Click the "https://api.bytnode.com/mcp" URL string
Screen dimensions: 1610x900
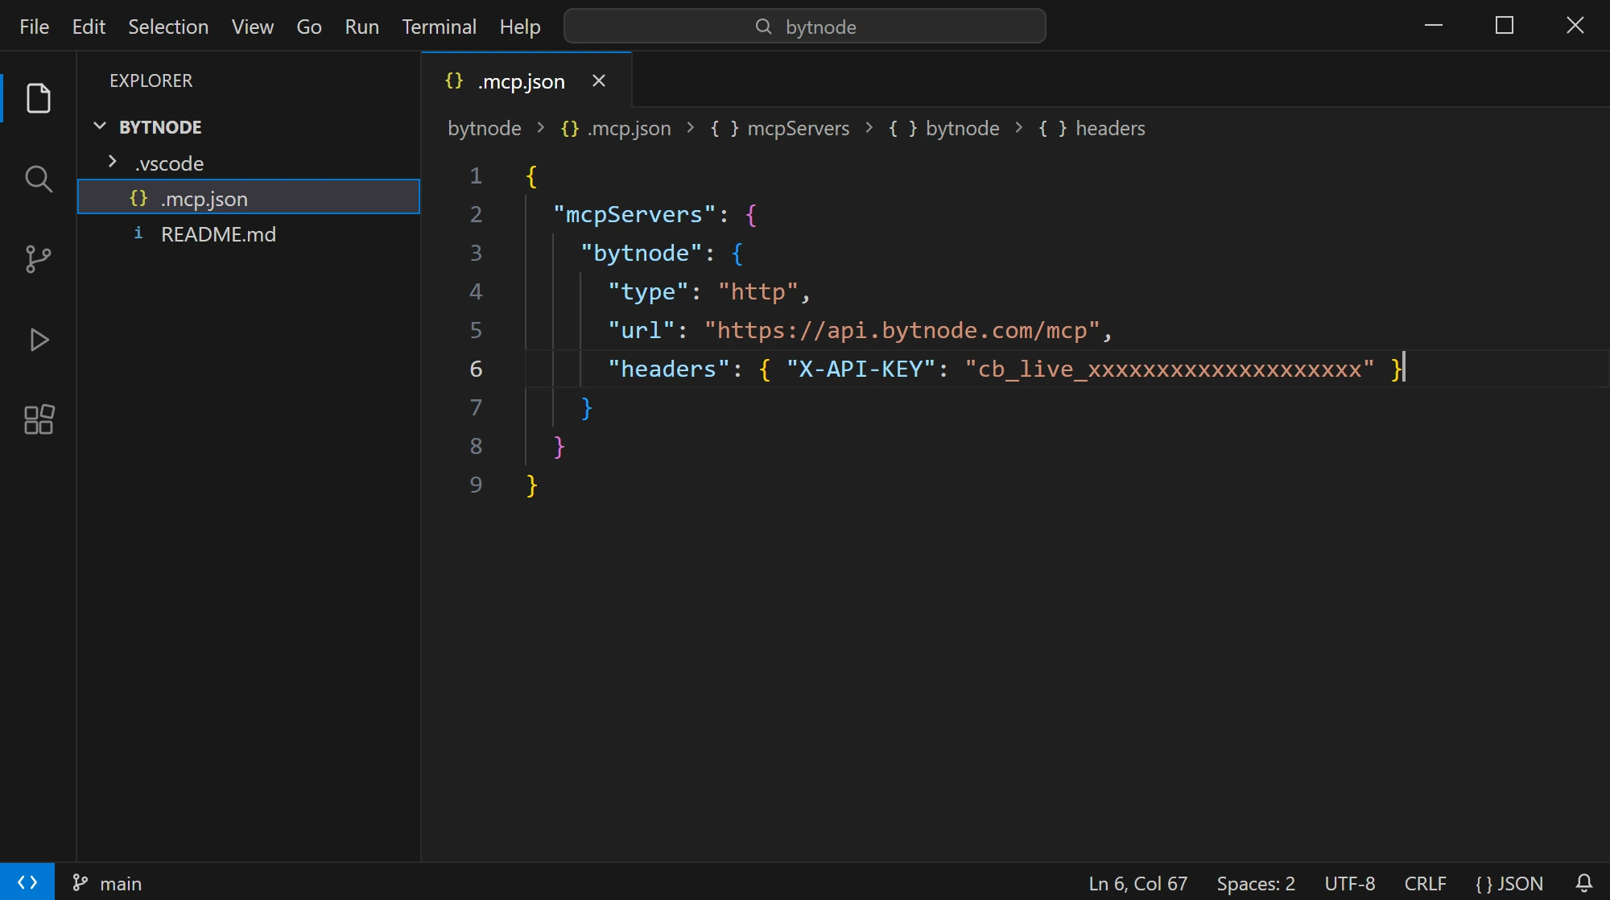(902, 330)
